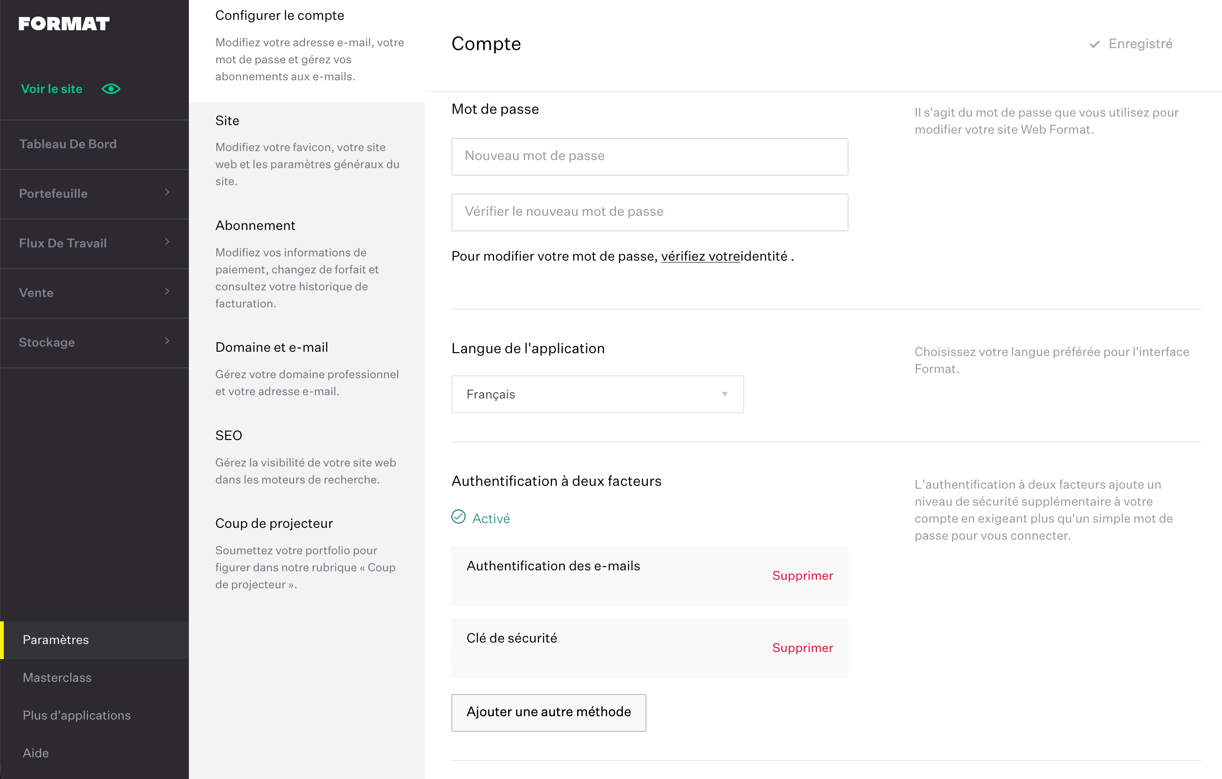
Task: Open Tableau De Bord in sidebar
Action: pos(68,144)
